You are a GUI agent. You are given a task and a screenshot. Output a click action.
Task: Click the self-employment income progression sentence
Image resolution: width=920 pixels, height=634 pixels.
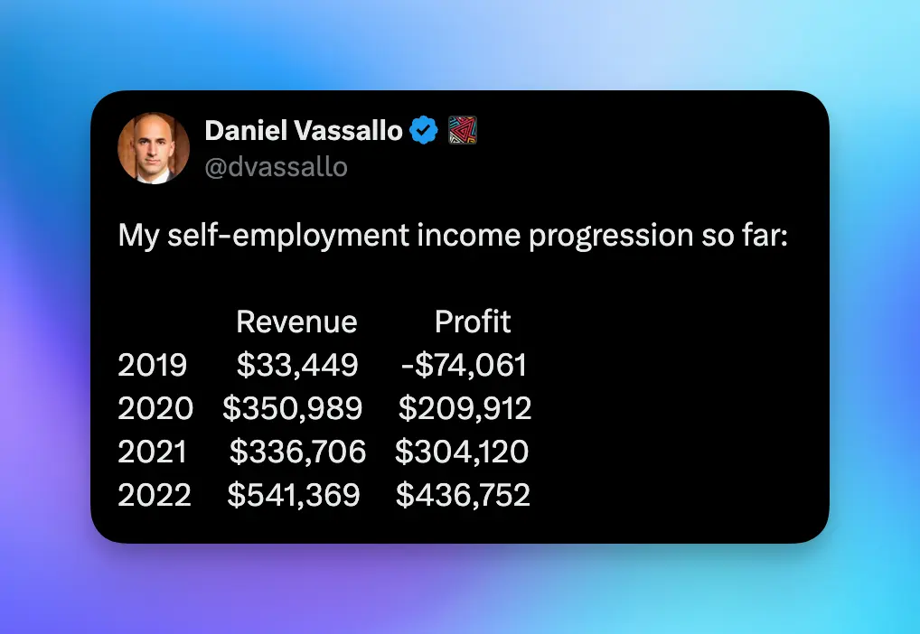click(x=454, y=237)
